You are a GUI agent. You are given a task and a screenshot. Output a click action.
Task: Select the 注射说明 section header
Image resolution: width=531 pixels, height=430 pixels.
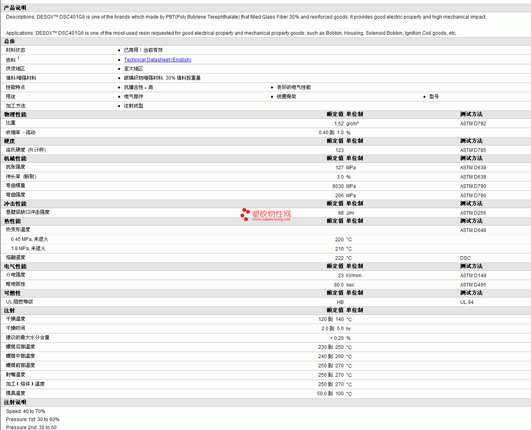(15, 403)
